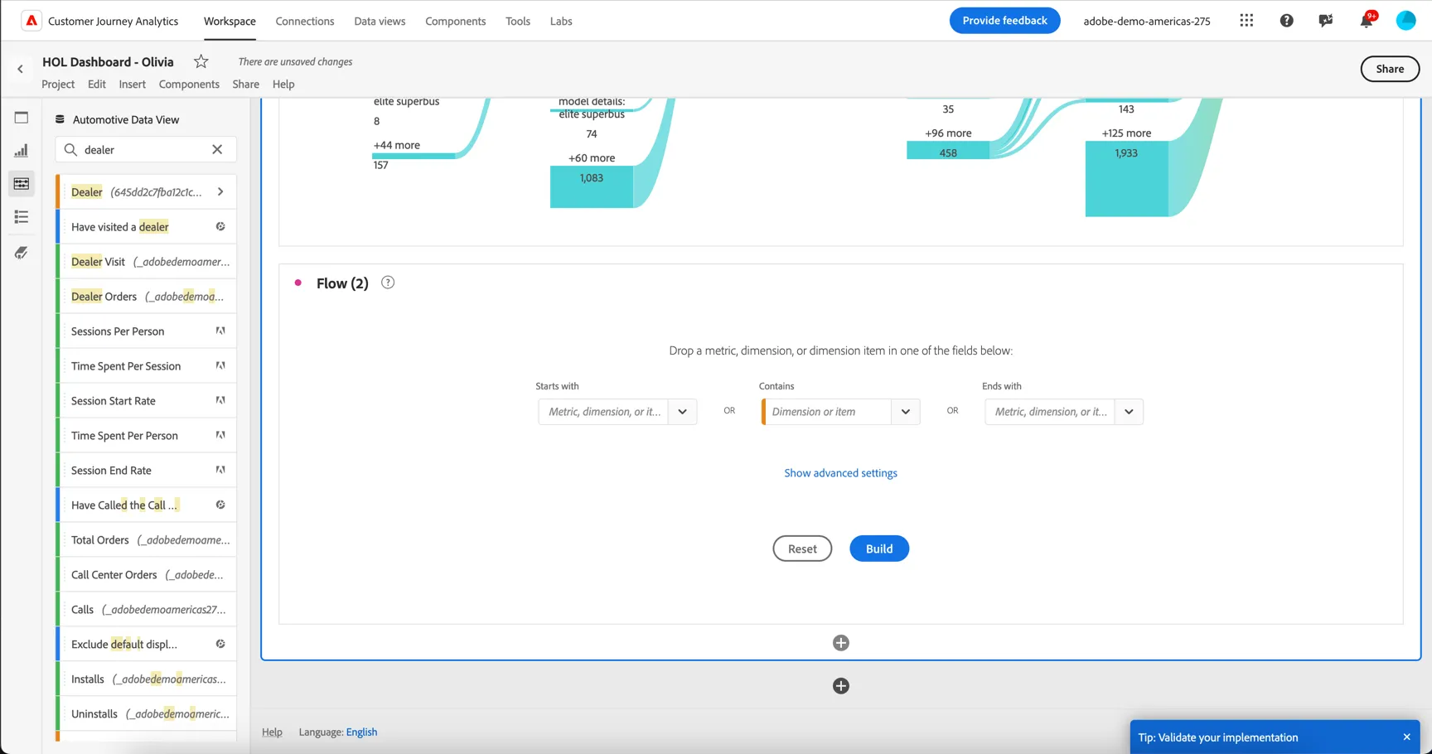Viewport: 1432px width, 754px height.
Task: Click the Provide feedback button
Action: [1004, 21]
